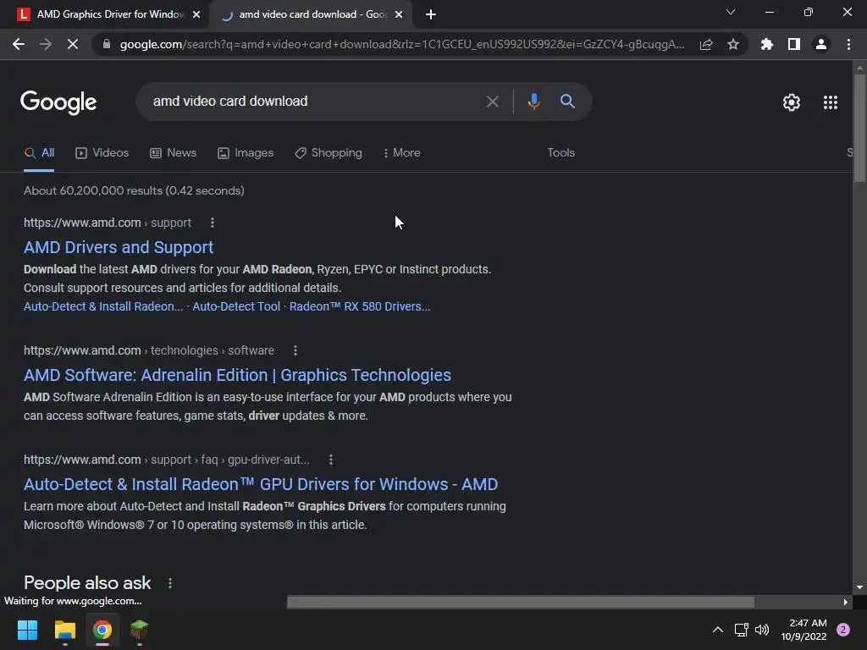Open the Windows Start menu
This screenshot has height=650, width=867.
coord(27,630)
